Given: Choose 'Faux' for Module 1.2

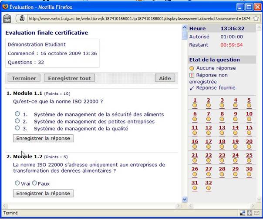Looking at the screenshot, I should pyautogui.click(x=34, y=183).
